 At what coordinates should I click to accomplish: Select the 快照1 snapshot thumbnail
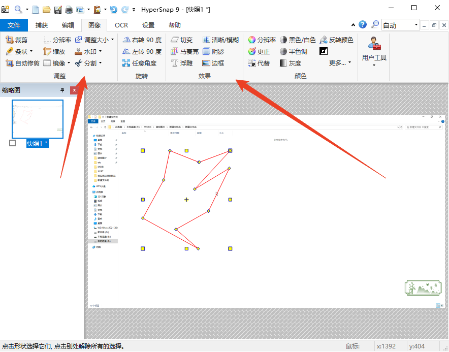(x=38, y=119)
